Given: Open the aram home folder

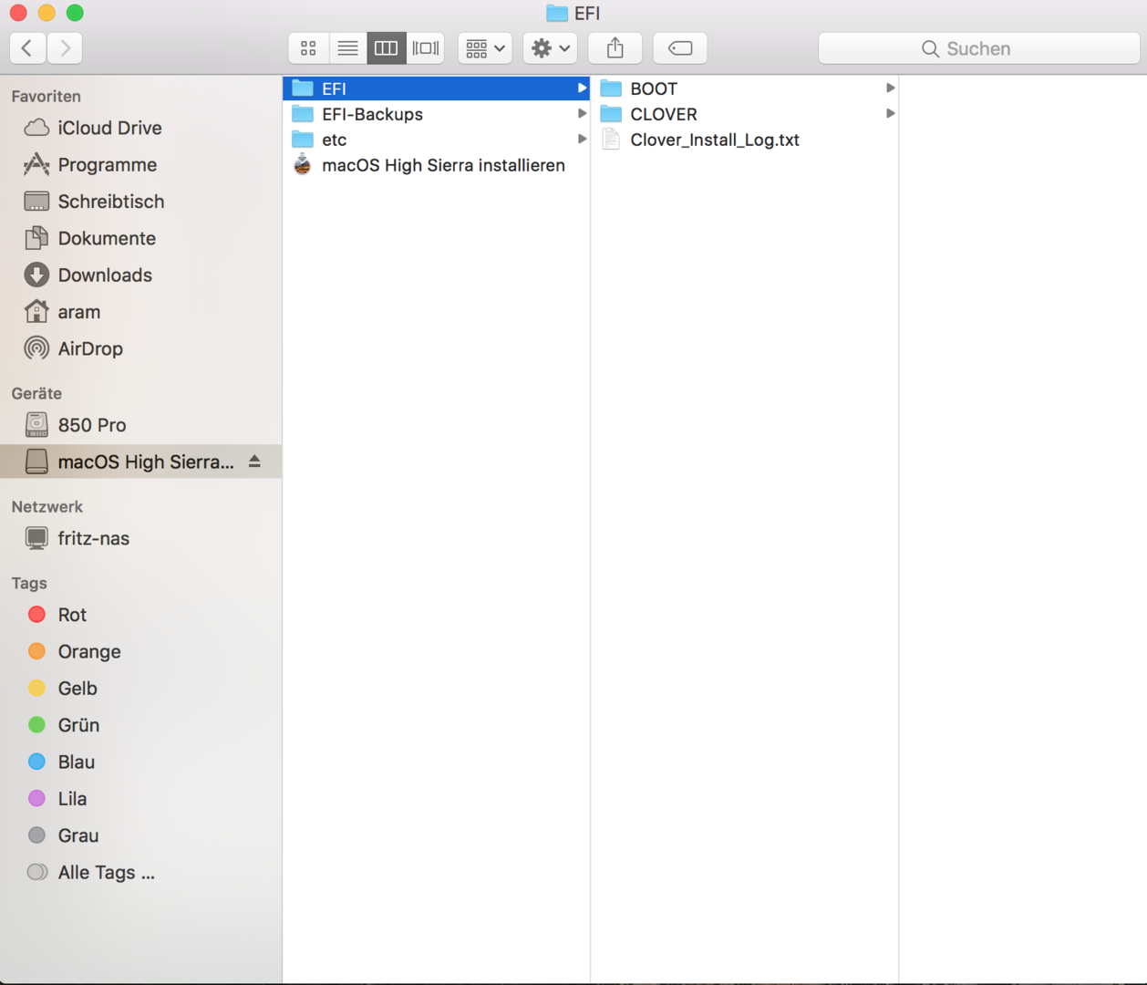Looking at the screenshot, I should 140,312.
